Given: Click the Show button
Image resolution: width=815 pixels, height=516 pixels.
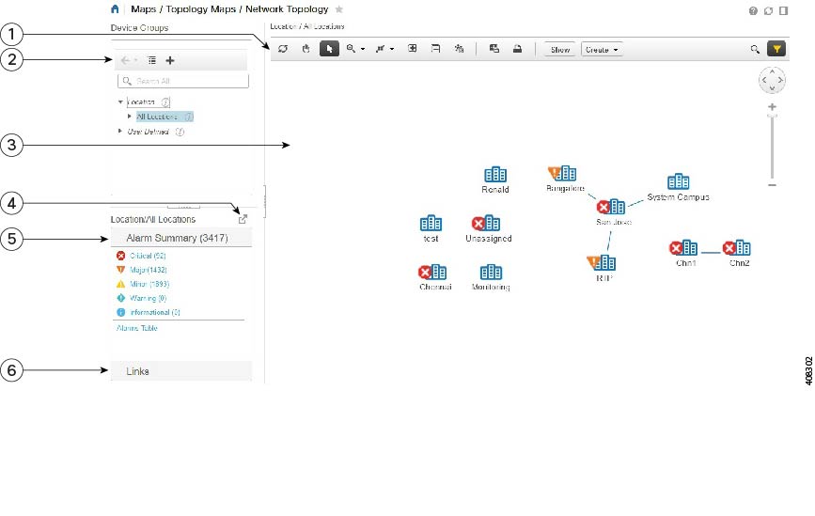Looking at the screenshot, I should point(560,50).
